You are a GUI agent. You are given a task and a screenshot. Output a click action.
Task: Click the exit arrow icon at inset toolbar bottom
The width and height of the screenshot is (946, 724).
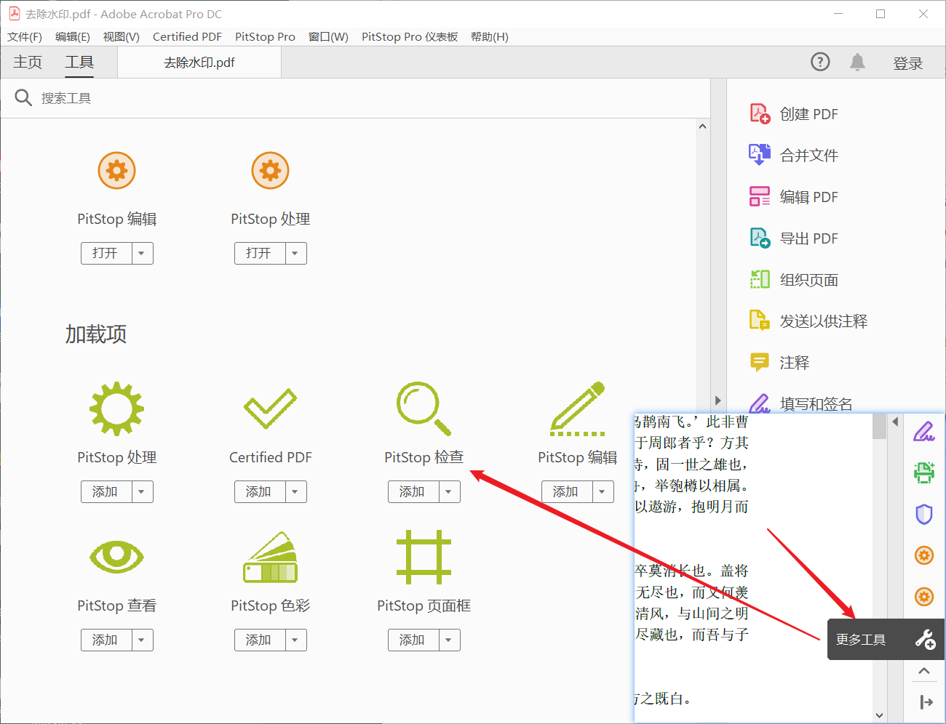(926, 701)
